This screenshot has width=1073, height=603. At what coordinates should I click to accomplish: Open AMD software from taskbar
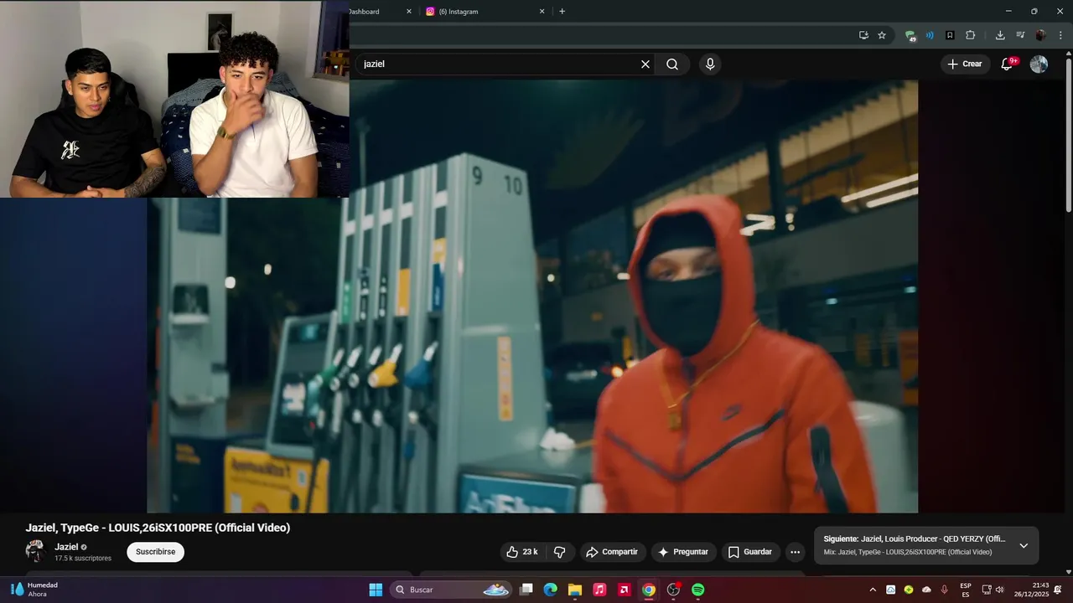point(624,590)
